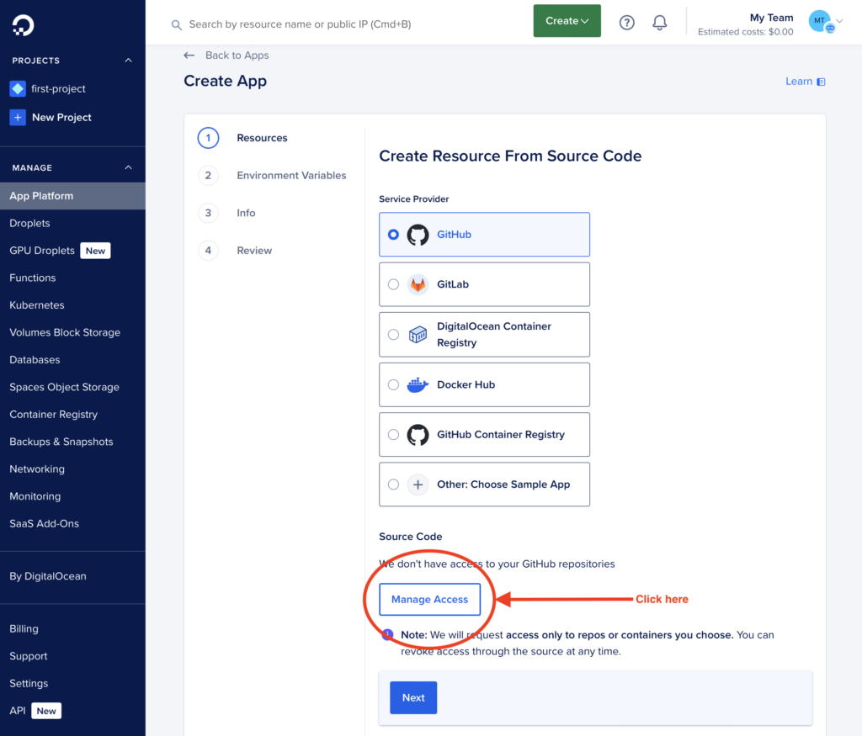Collapse the Manage section chevron
This screenshot has width=862, height=736.
(x=128, y=167)
